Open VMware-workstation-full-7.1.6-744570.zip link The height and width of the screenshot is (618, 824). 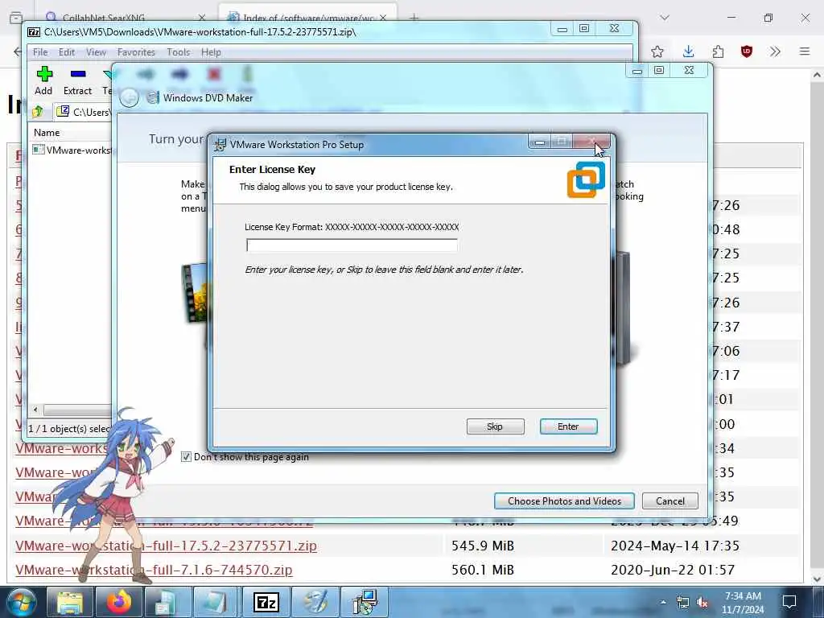click(154, 570)
